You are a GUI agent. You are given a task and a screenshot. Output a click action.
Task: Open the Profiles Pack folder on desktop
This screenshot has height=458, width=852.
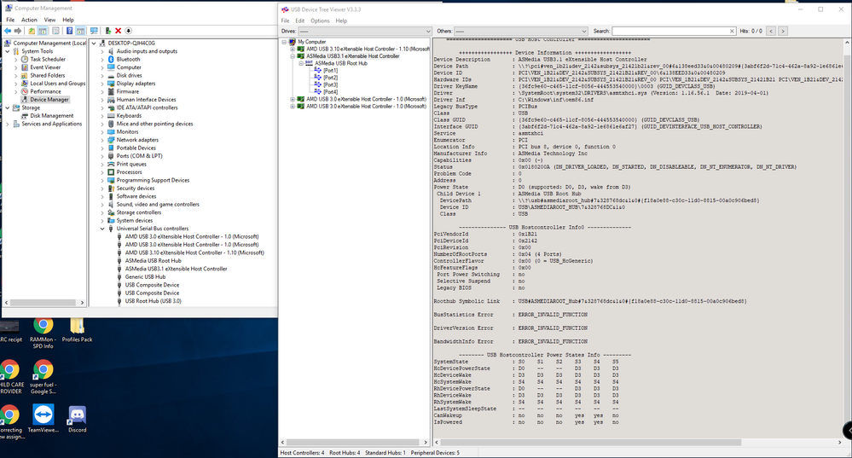pyautogui.click(x=77, y=330)
